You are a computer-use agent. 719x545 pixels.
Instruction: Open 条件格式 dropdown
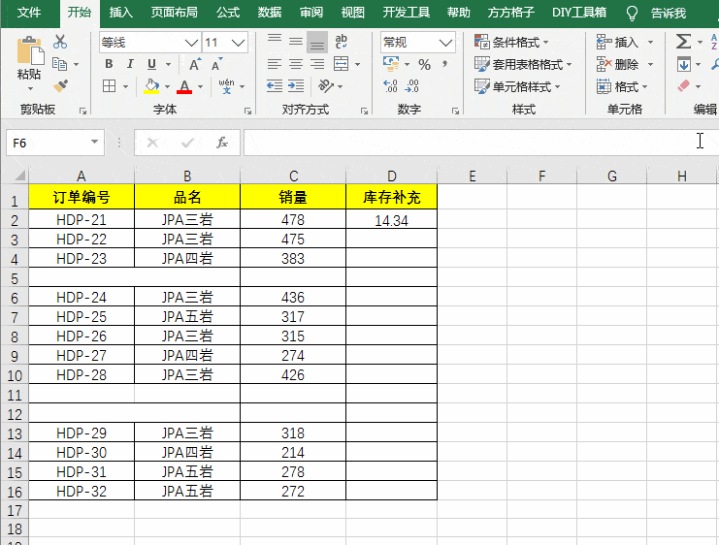pos(511,42)
